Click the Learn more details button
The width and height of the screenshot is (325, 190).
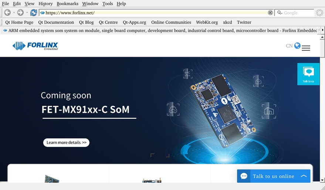(66, 142)
